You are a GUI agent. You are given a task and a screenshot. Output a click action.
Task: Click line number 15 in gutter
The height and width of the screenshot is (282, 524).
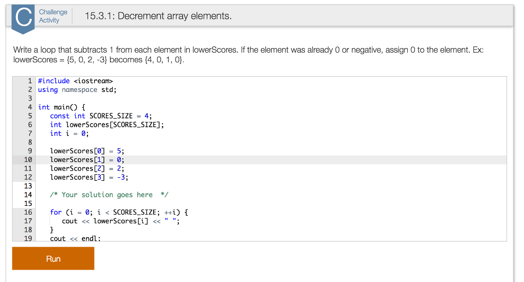[28, 203]
